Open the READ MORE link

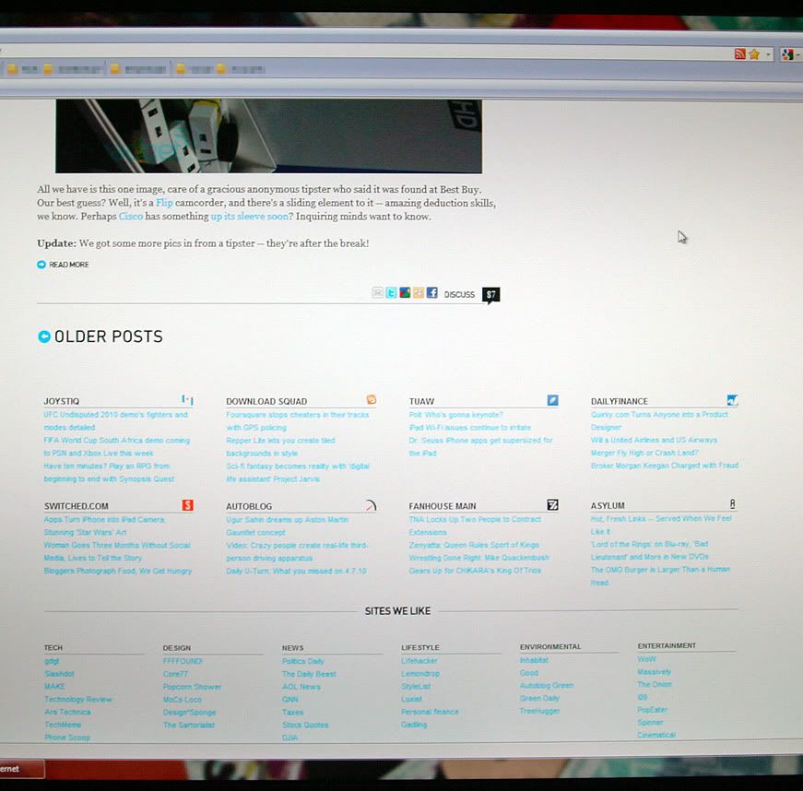tap(68, 265)
